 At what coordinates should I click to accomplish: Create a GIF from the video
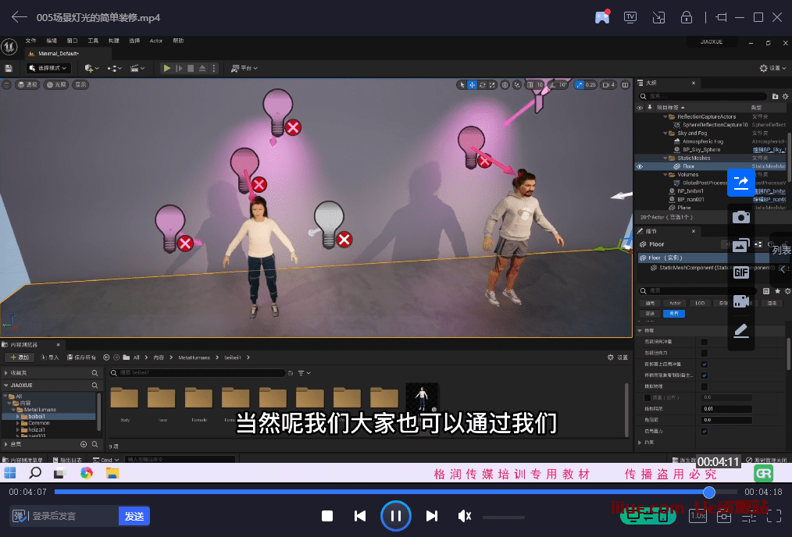[x=741, y=272]
